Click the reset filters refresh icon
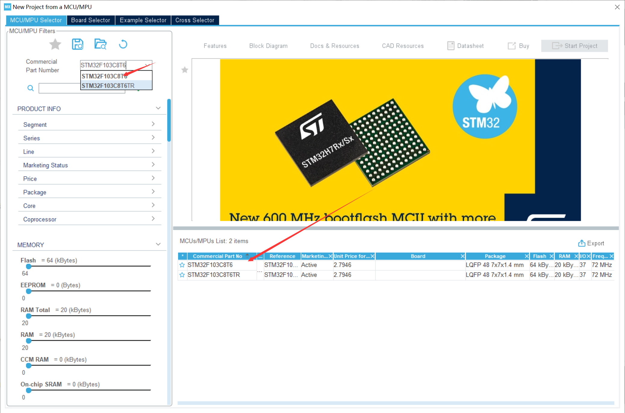 pyautogui.click(x=123, y=44)
